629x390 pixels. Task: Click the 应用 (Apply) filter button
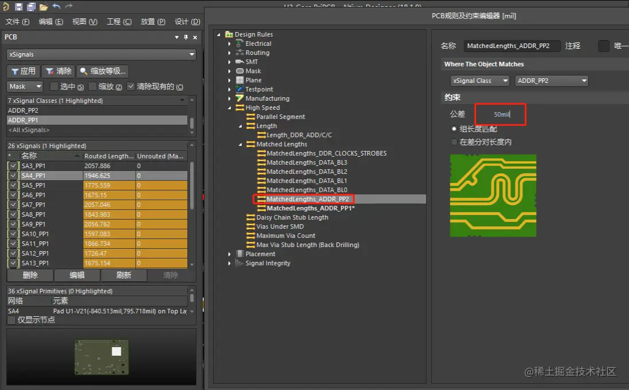point(23,71)
